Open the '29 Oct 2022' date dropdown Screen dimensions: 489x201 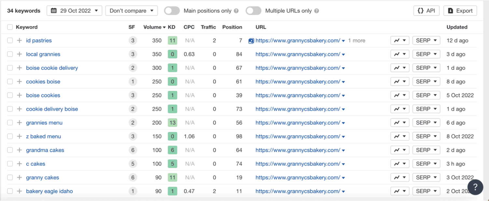coord(74,11)
